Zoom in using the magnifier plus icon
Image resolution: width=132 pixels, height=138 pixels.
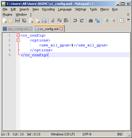click(106, 21)
